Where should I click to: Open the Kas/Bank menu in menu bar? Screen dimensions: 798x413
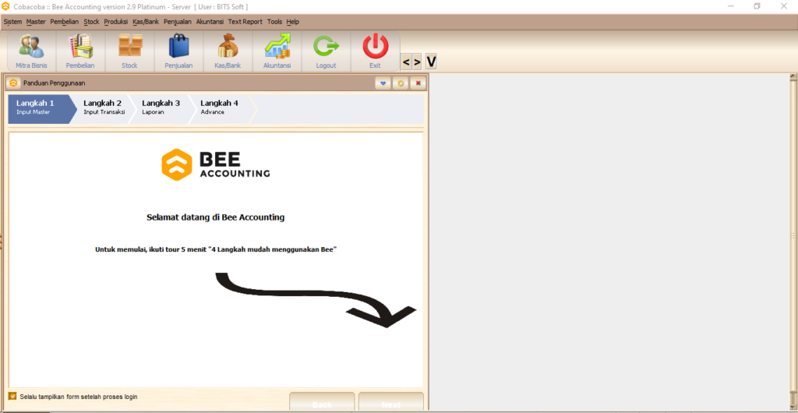146,22
